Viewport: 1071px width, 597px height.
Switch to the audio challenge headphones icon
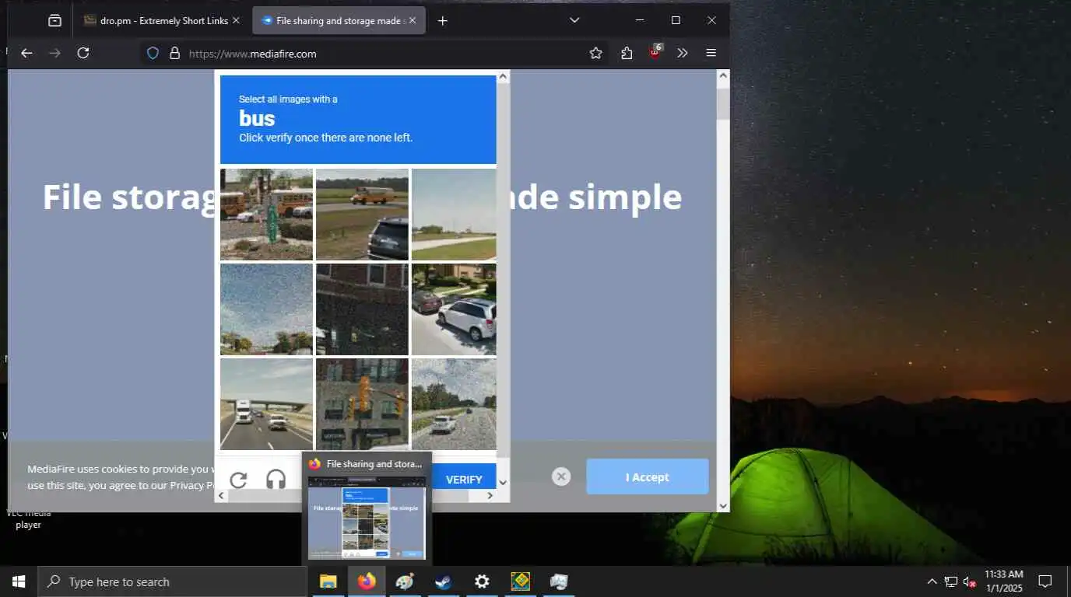pos(276,480)
